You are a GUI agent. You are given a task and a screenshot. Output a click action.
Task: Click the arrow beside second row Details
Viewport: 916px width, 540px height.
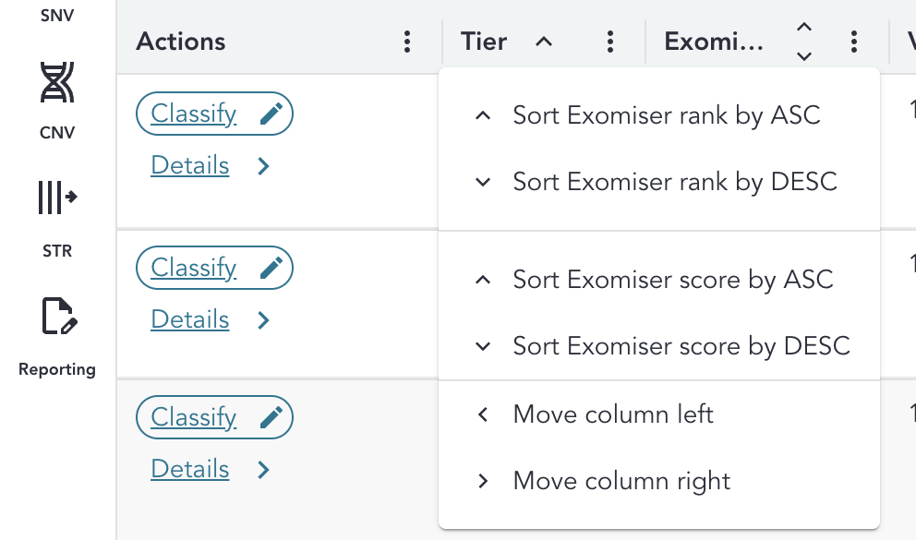pyautogui.click(x=263, y=319)
